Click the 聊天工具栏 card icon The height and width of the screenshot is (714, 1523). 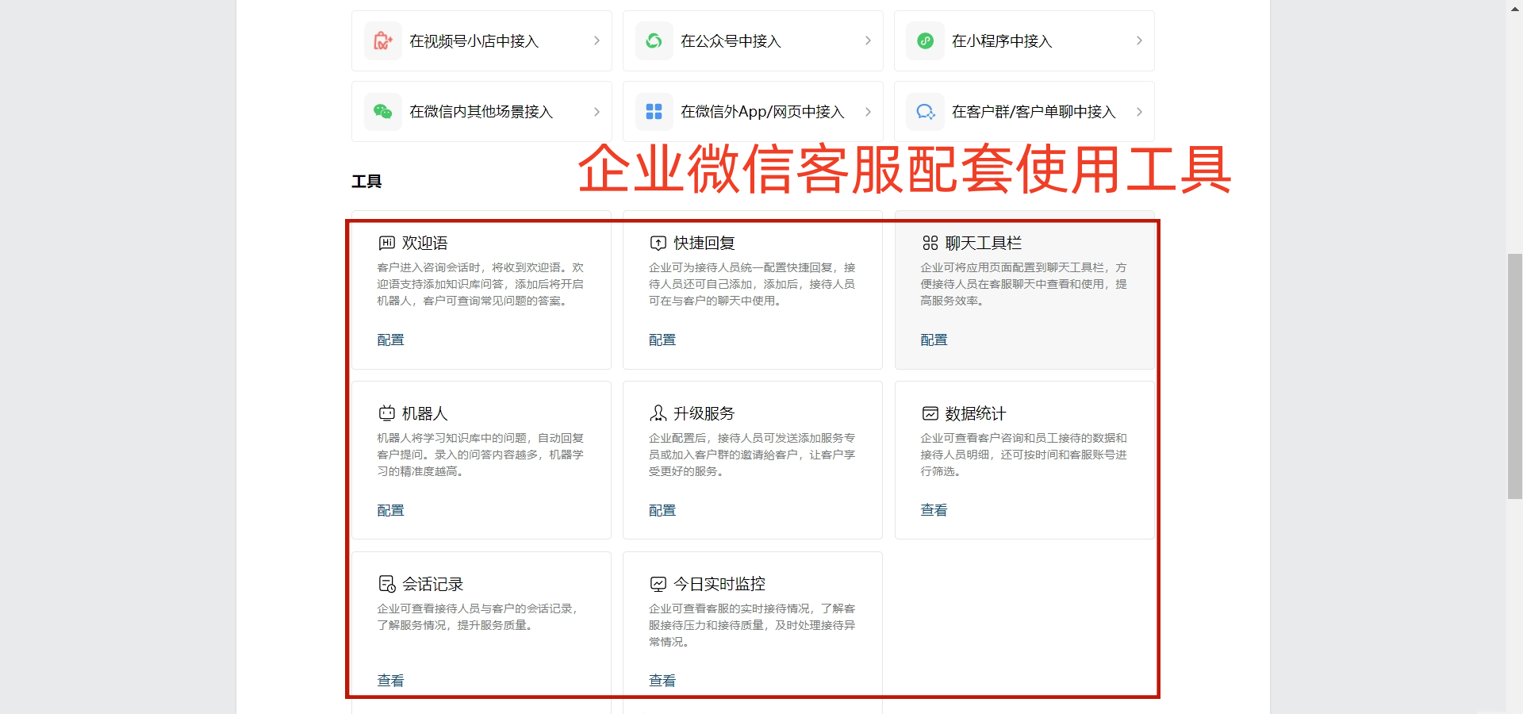pos(930,243)
